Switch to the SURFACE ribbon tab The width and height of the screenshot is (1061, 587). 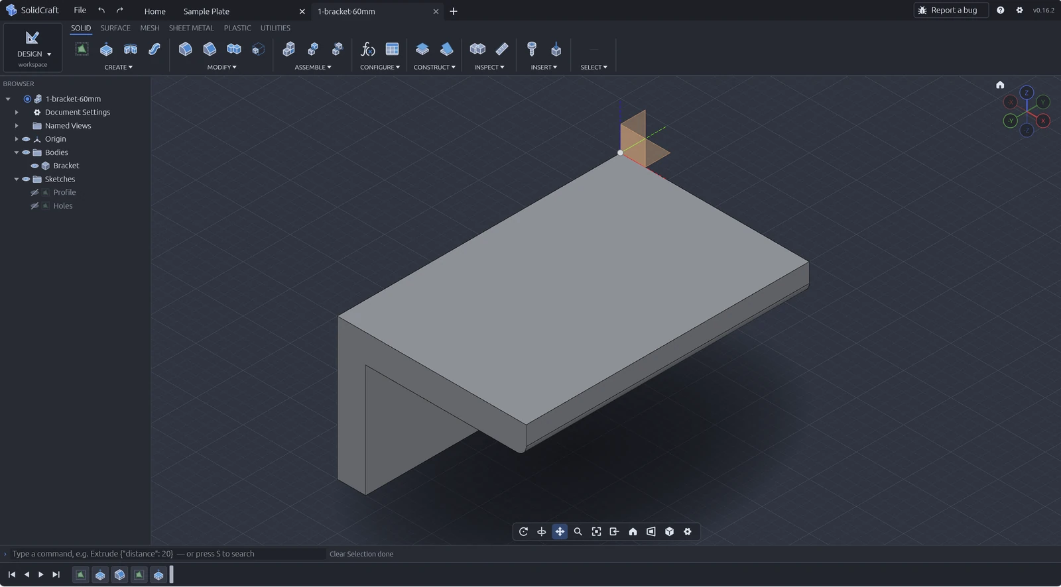point(115,28)
